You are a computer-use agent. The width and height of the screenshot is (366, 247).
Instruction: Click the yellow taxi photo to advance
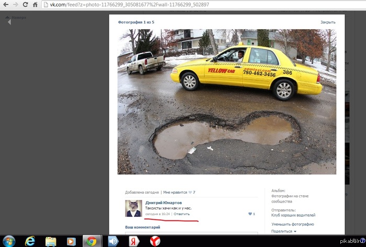click(227, 101)
